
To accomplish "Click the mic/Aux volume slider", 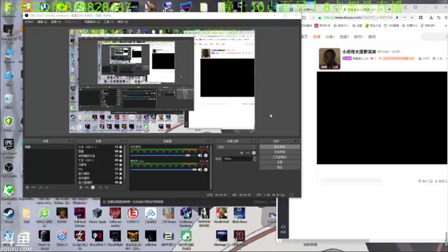I will [163, 170].
